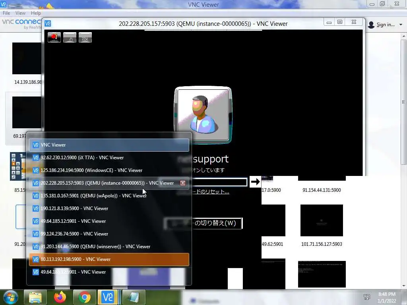Select 125.186.234.194:5900 (WindowsCE) window entry

tap(109, 170)
